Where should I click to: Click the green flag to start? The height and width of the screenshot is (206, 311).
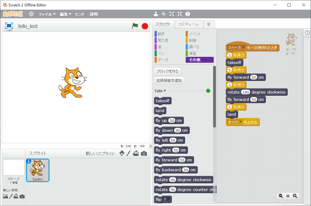point(135,26)
